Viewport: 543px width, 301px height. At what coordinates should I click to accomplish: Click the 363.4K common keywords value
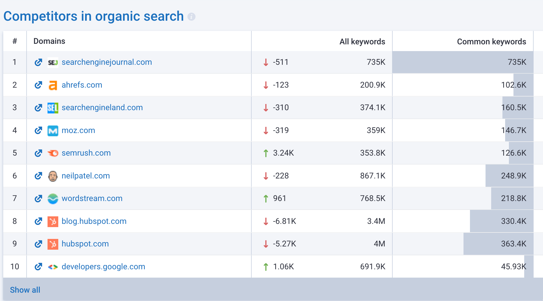[x=513, y=244]
